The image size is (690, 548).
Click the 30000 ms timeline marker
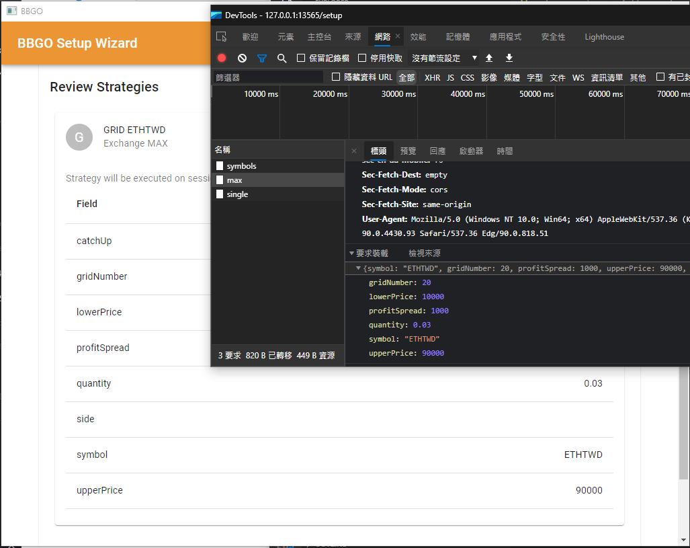pos(398,94)
